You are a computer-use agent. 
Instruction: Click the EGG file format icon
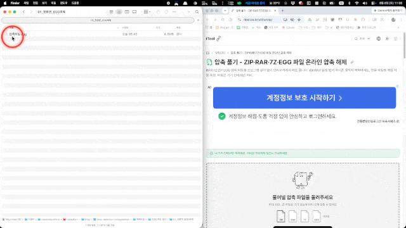[317, 216]
